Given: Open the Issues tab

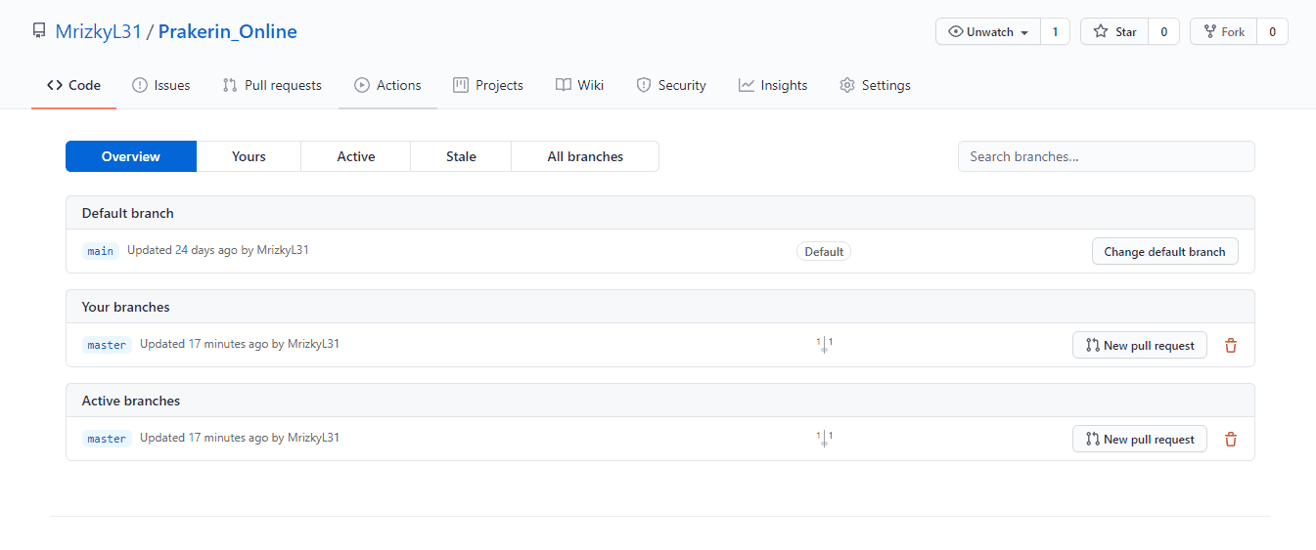Looking at the screenshot, I should click(161, 85).
